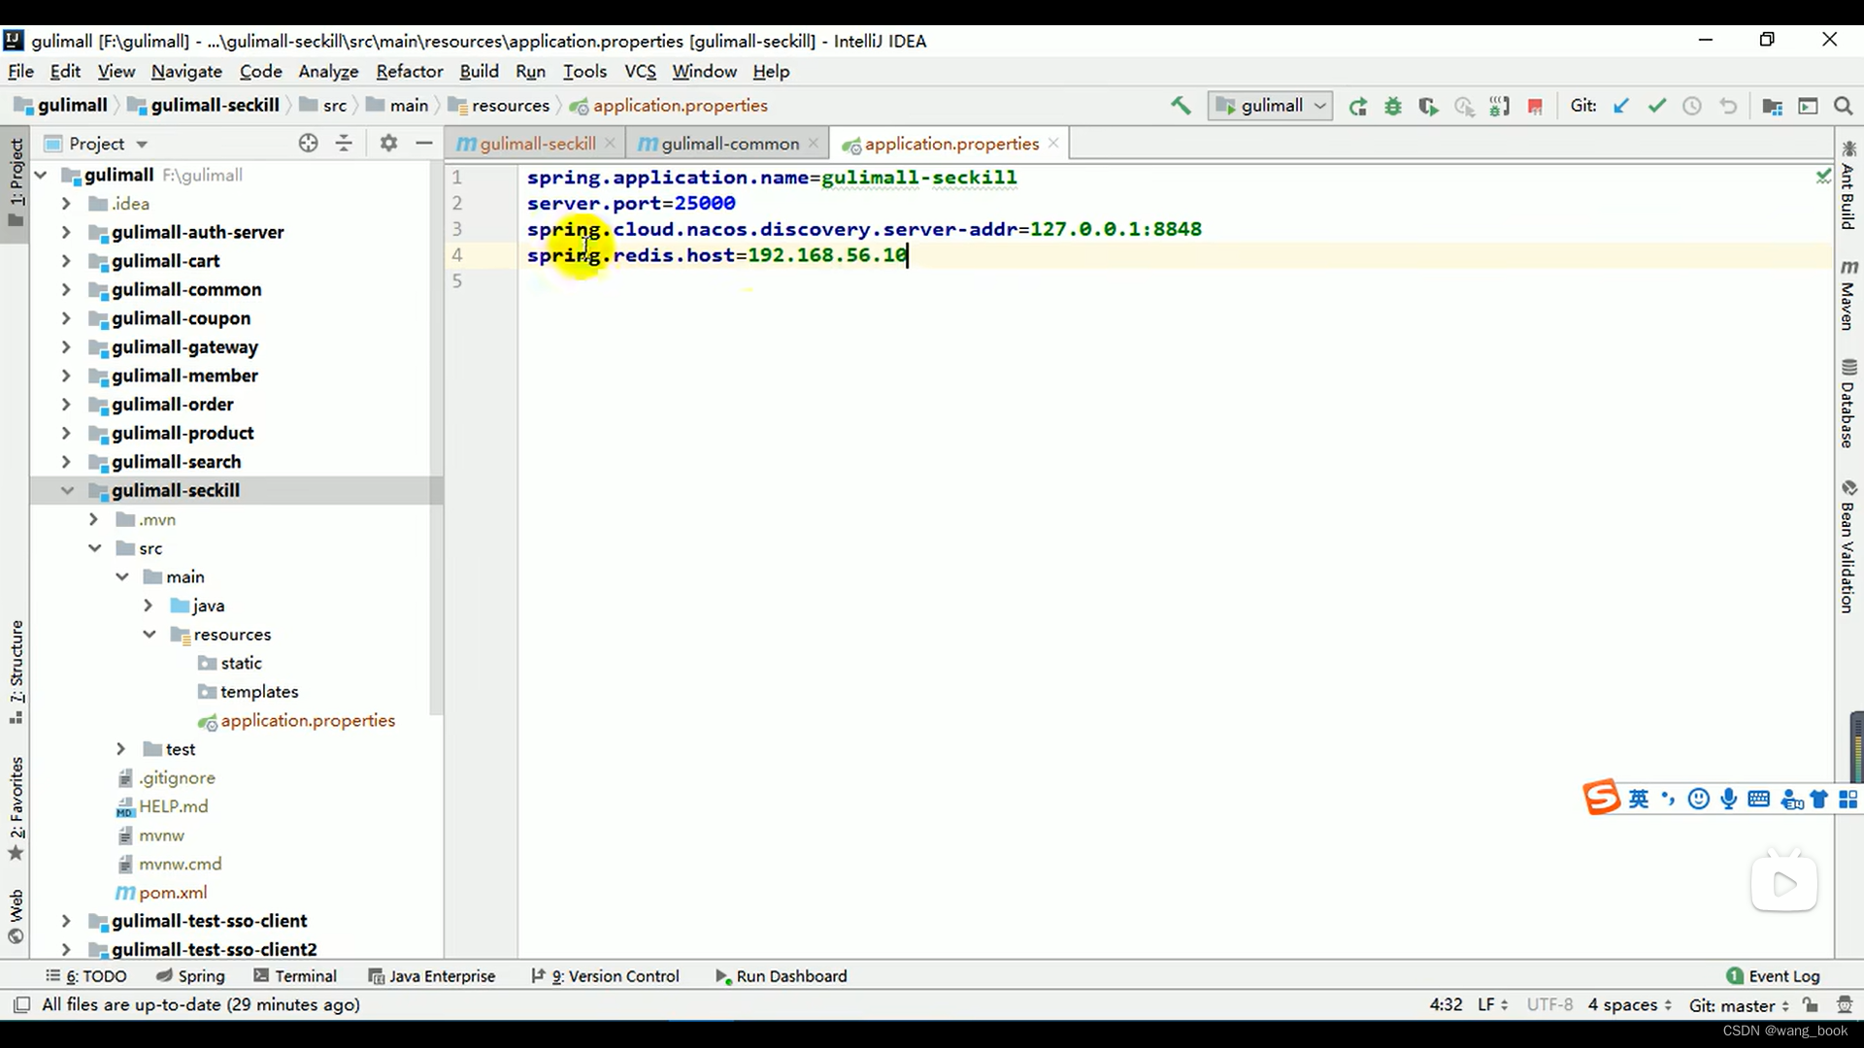Screen dimensions: 1864x1048
Task: Open the 9: Version Control tool window
Action: point(606,976)
